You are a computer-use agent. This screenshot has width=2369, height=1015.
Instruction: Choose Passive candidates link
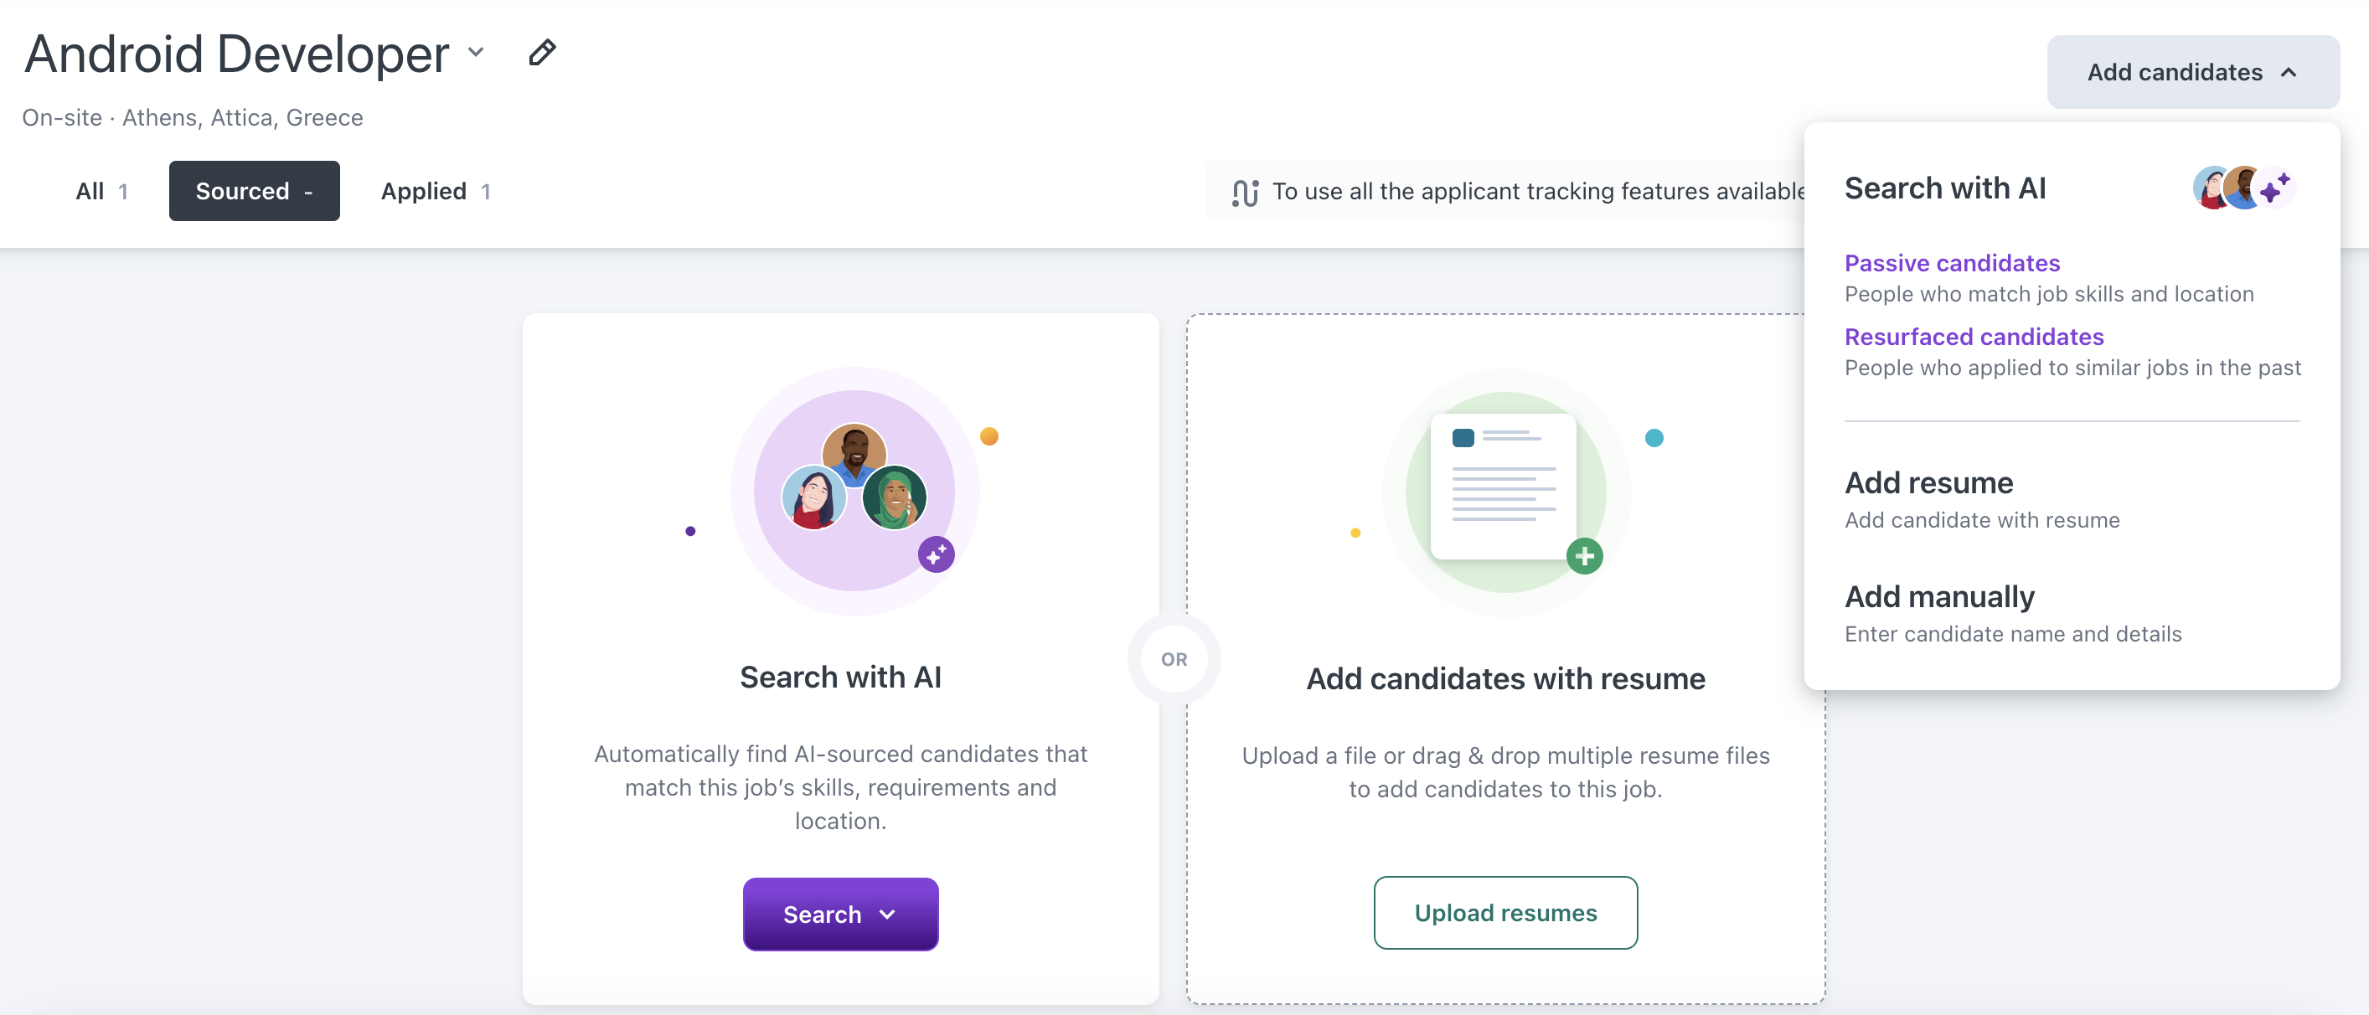coord(1952,262)
